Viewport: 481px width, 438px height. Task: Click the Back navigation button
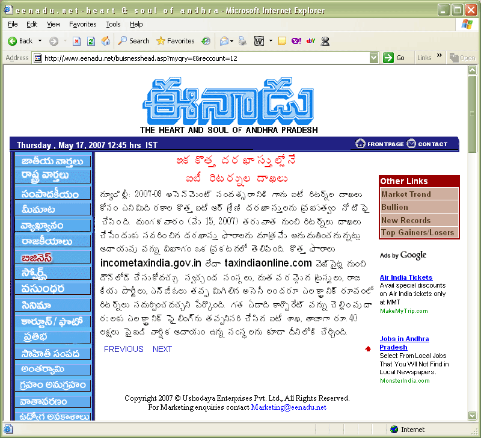[x=20, y=41]
